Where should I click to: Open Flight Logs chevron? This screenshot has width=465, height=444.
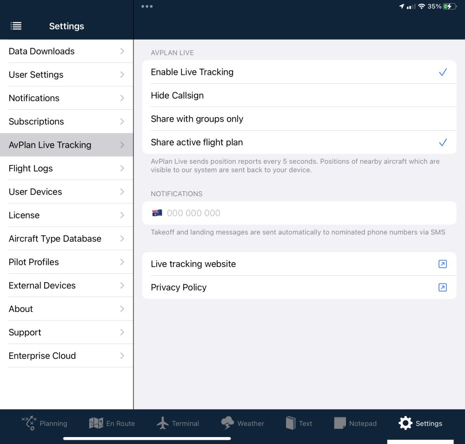(x=122, y=168)
